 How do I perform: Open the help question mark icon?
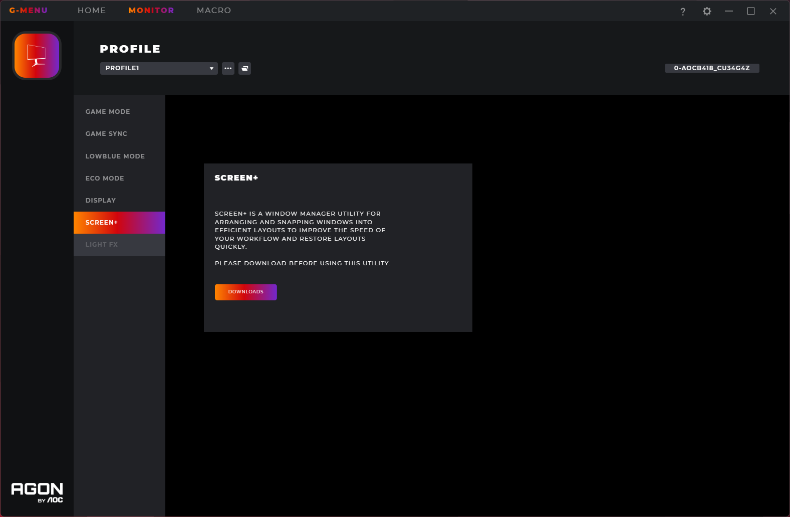pos(683,12)
